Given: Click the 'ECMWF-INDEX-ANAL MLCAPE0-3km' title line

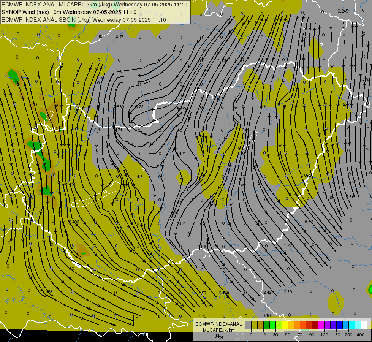Looking at the screenshot, I should [94, 5].
